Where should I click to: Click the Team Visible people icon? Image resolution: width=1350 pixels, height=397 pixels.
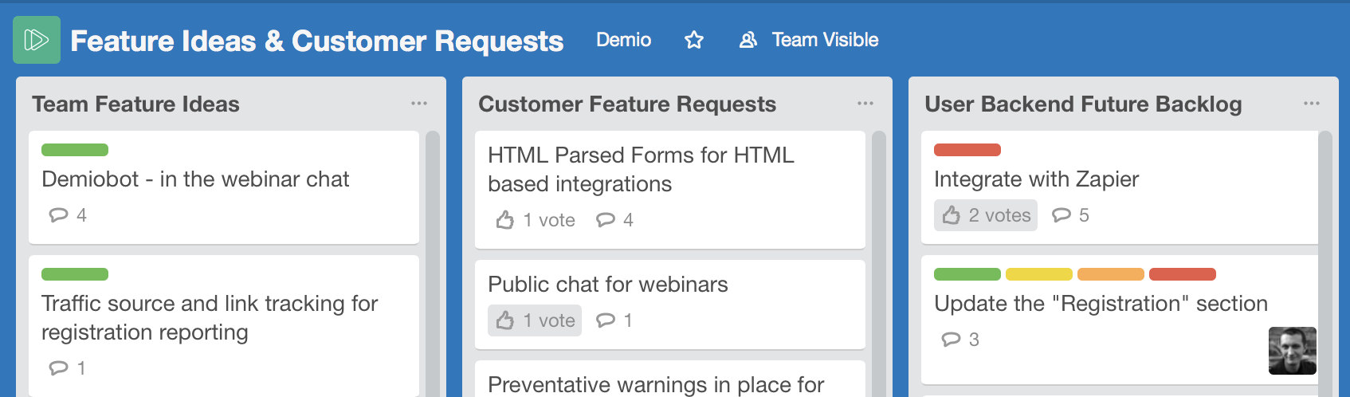coord(748,40)
